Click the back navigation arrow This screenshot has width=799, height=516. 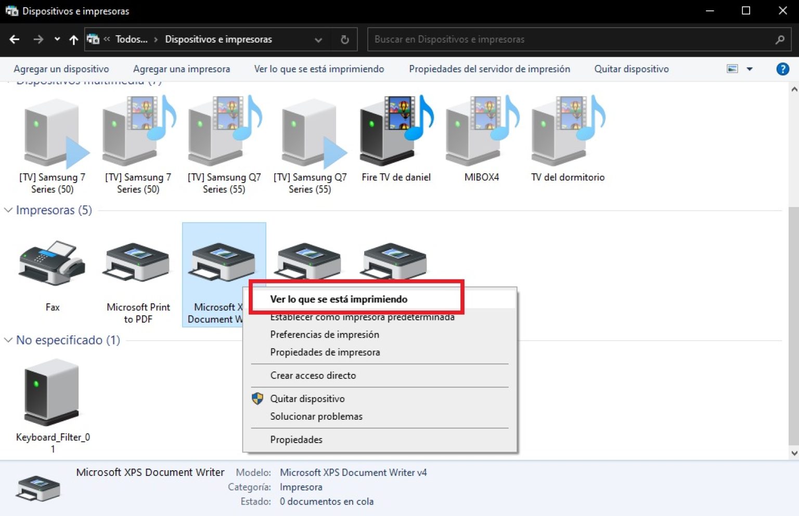pyautogui.click(x=14, y=39)
